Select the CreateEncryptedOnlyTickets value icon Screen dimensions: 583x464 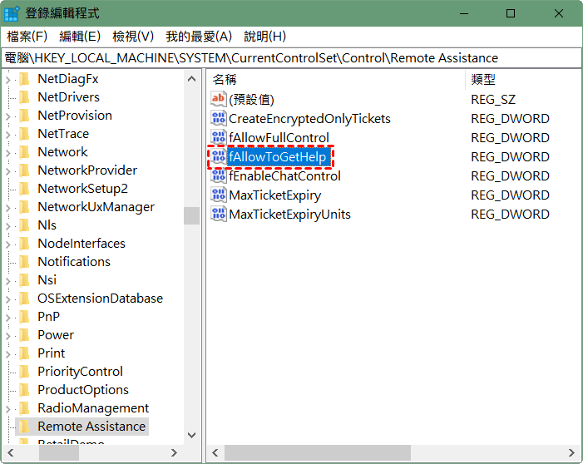[219, 119]
